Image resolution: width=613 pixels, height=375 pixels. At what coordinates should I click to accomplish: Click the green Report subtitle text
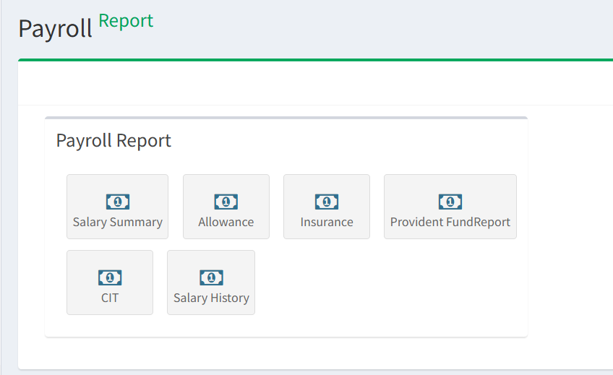[x=126, y=21]
